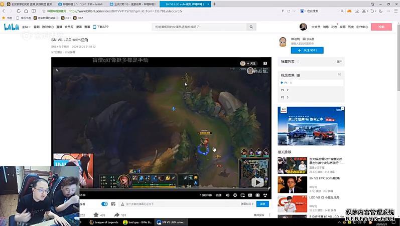Screen dimensions: 400x226
Task: Open the downloads icon in browser toolbar
Action: (x=357, y=11)
